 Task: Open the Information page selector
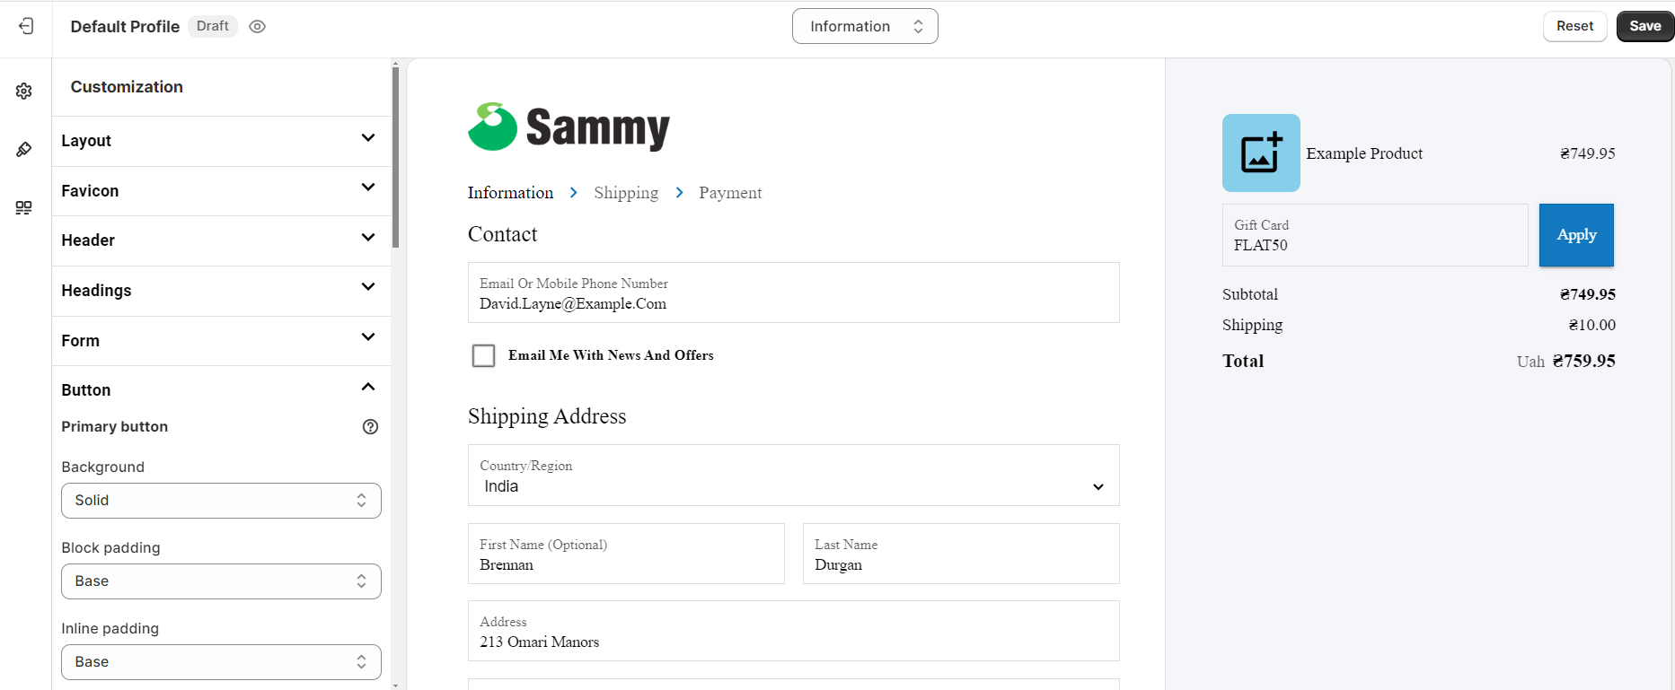click(x=864, y=26)
